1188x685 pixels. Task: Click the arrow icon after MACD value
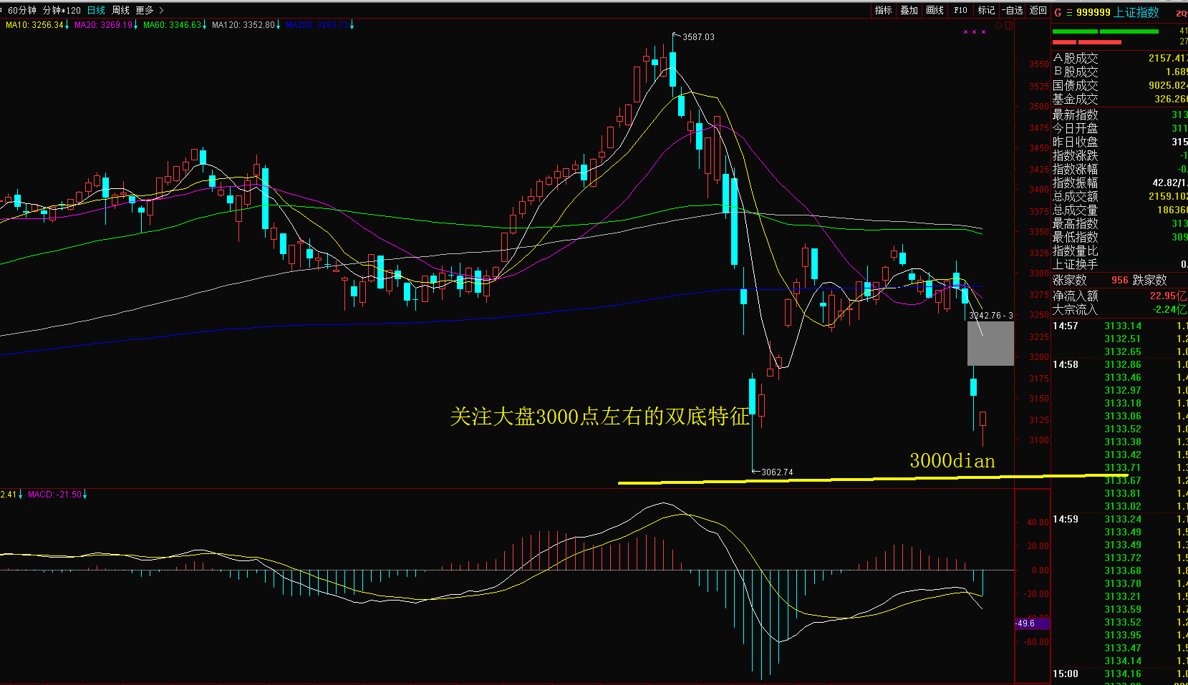(x=85, y=495)
